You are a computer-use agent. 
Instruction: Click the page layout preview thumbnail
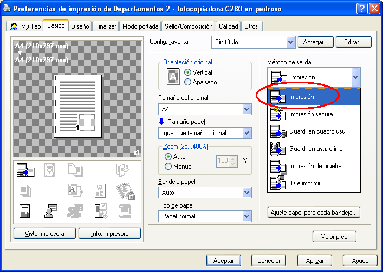coord(77,107)
